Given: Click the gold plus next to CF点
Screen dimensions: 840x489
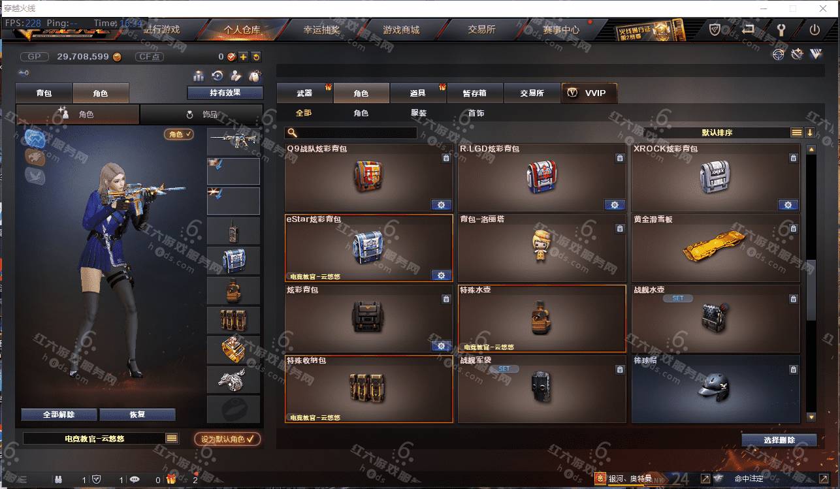Looking at the screenshot, I should click(x=243, y=57).
